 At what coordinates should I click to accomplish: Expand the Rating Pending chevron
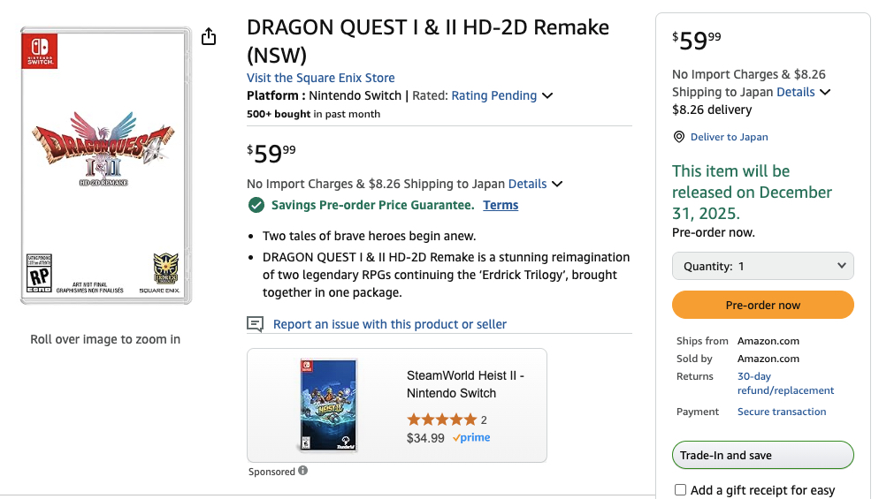tap(547, 95)
